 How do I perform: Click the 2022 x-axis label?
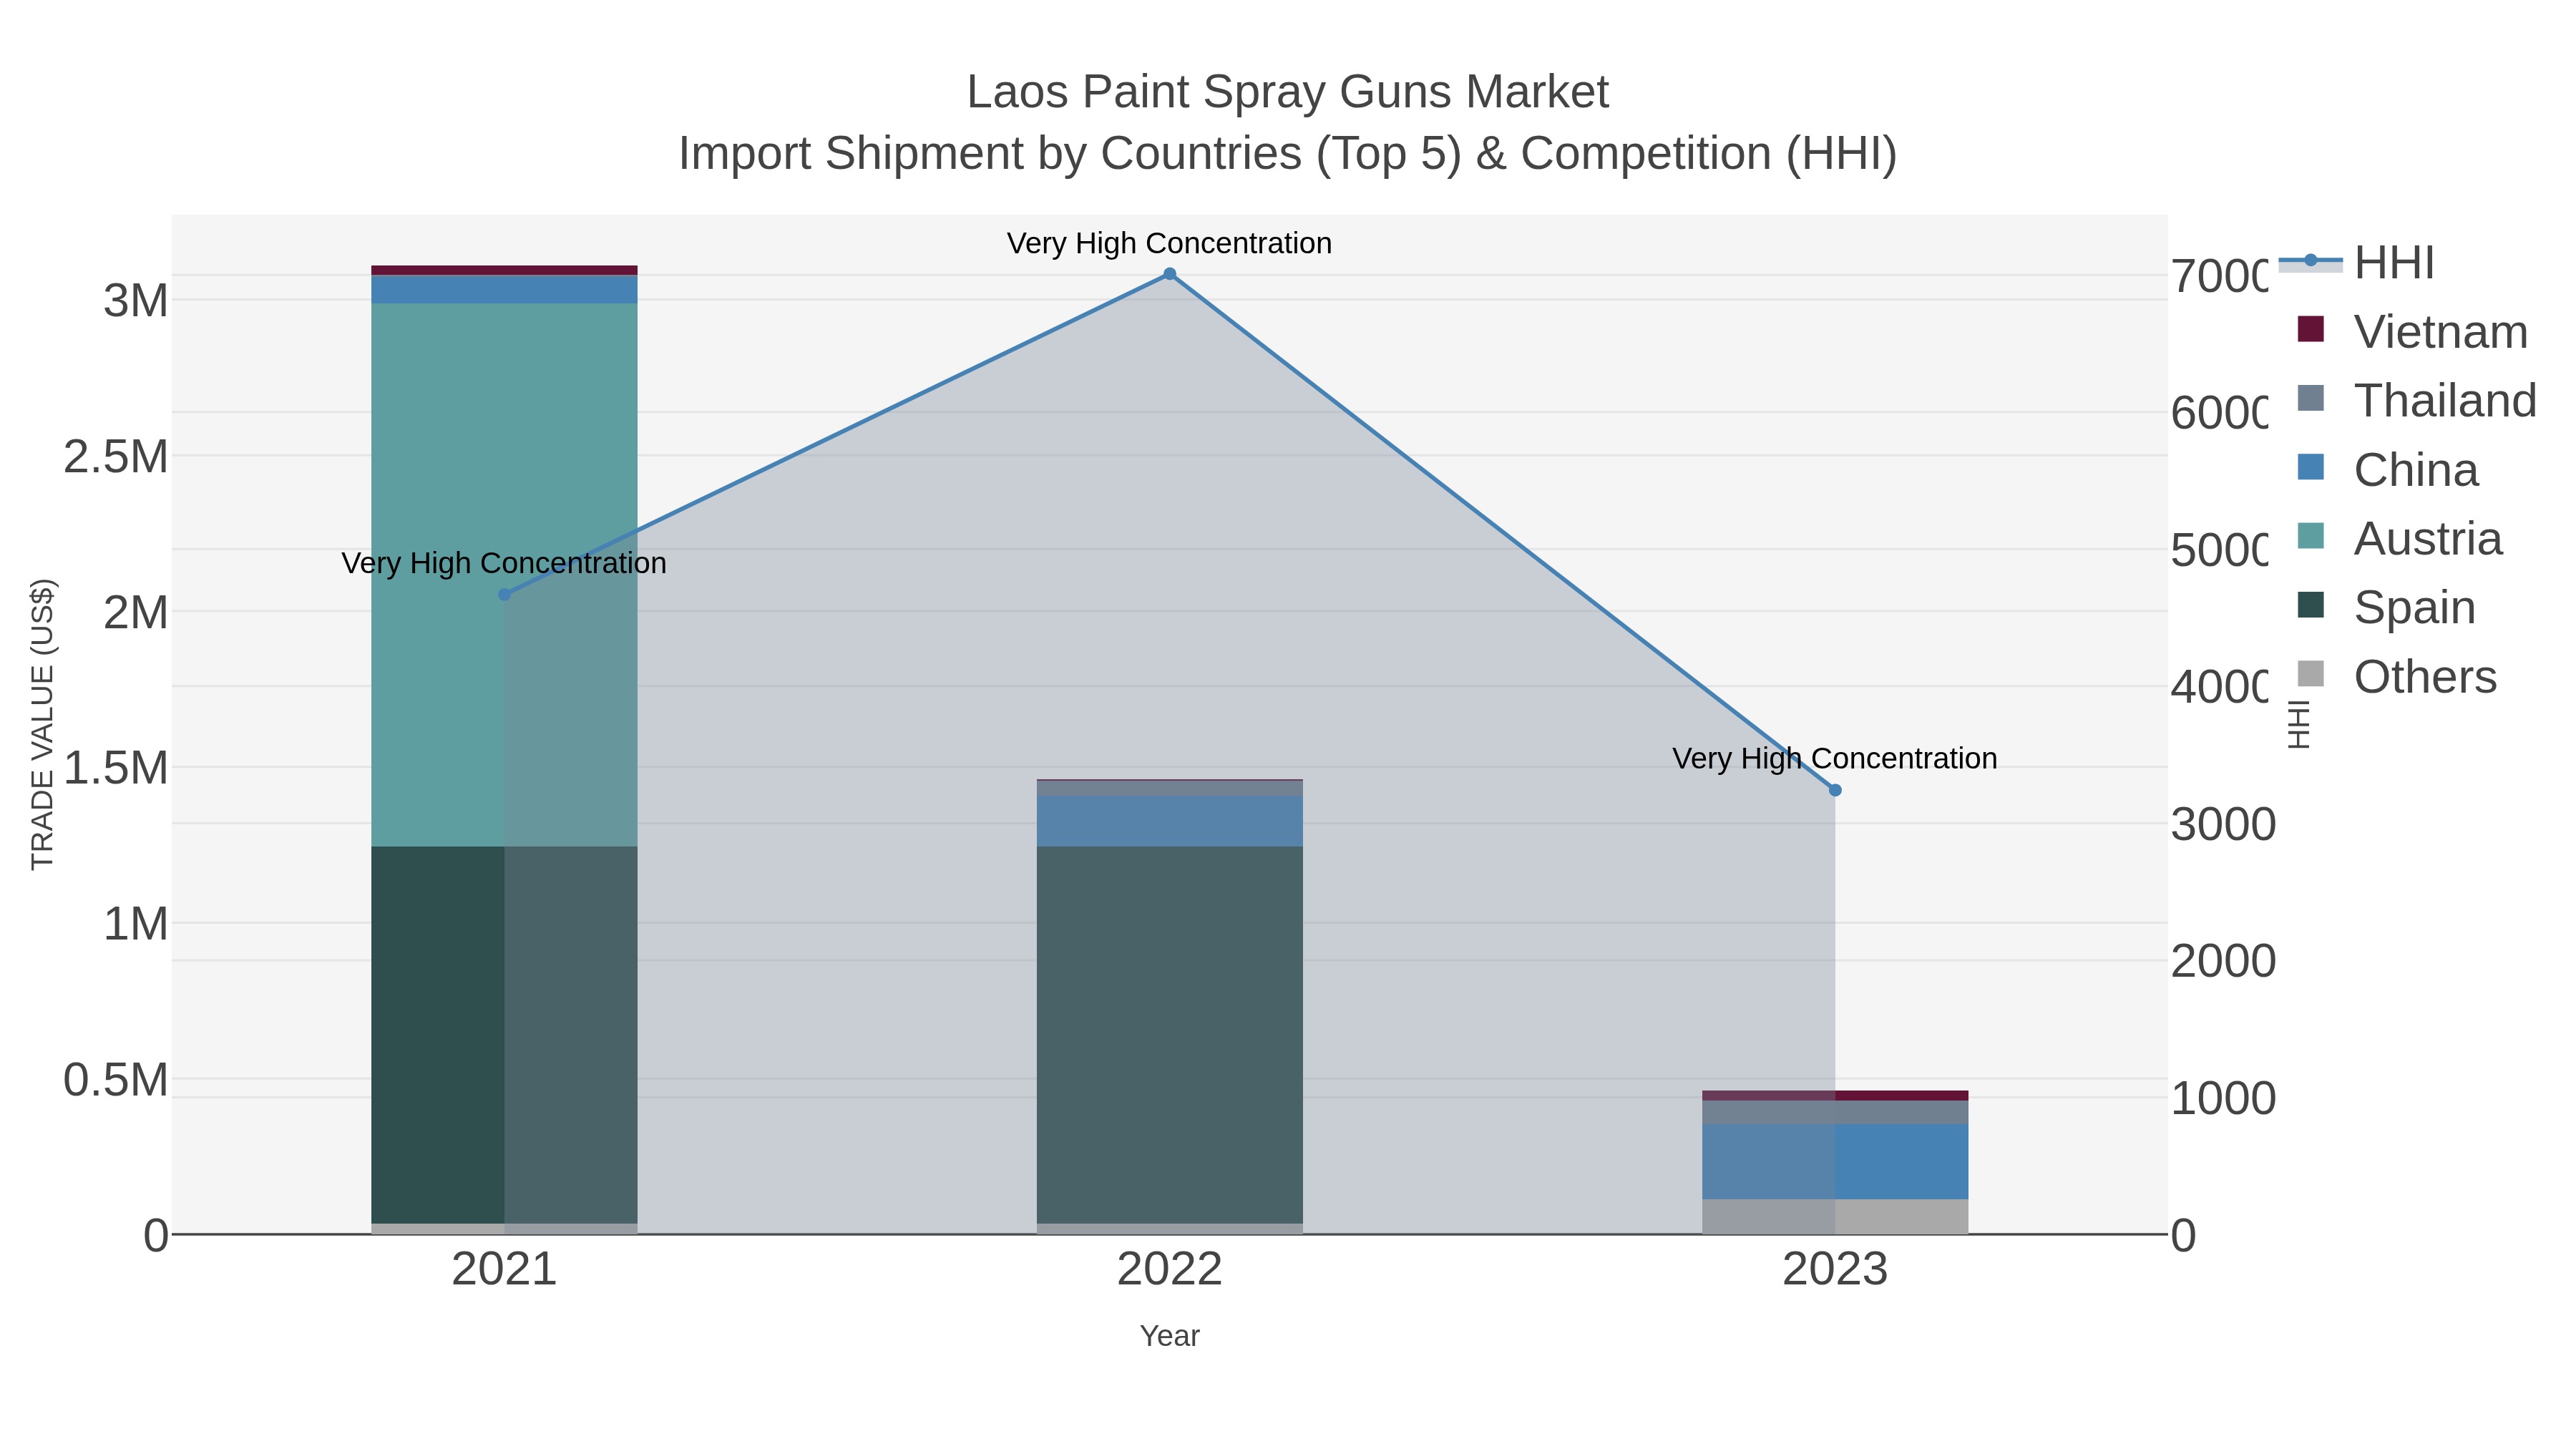pyautogui.click(x=1169, y=1270)
